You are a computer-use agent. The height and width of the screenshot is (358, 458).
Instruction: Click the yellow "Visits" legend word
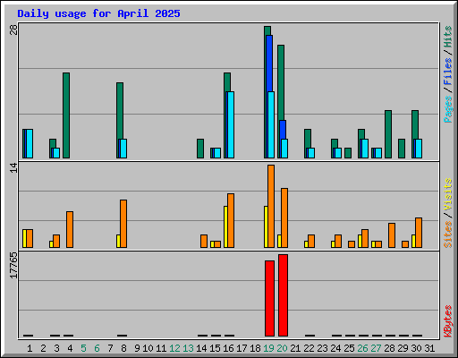pyautogui.click(x=447, y=195)
